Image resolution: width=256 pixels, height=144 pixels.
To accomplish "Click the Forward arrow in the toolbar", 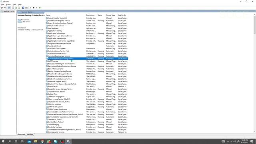I will coord(5,8).
